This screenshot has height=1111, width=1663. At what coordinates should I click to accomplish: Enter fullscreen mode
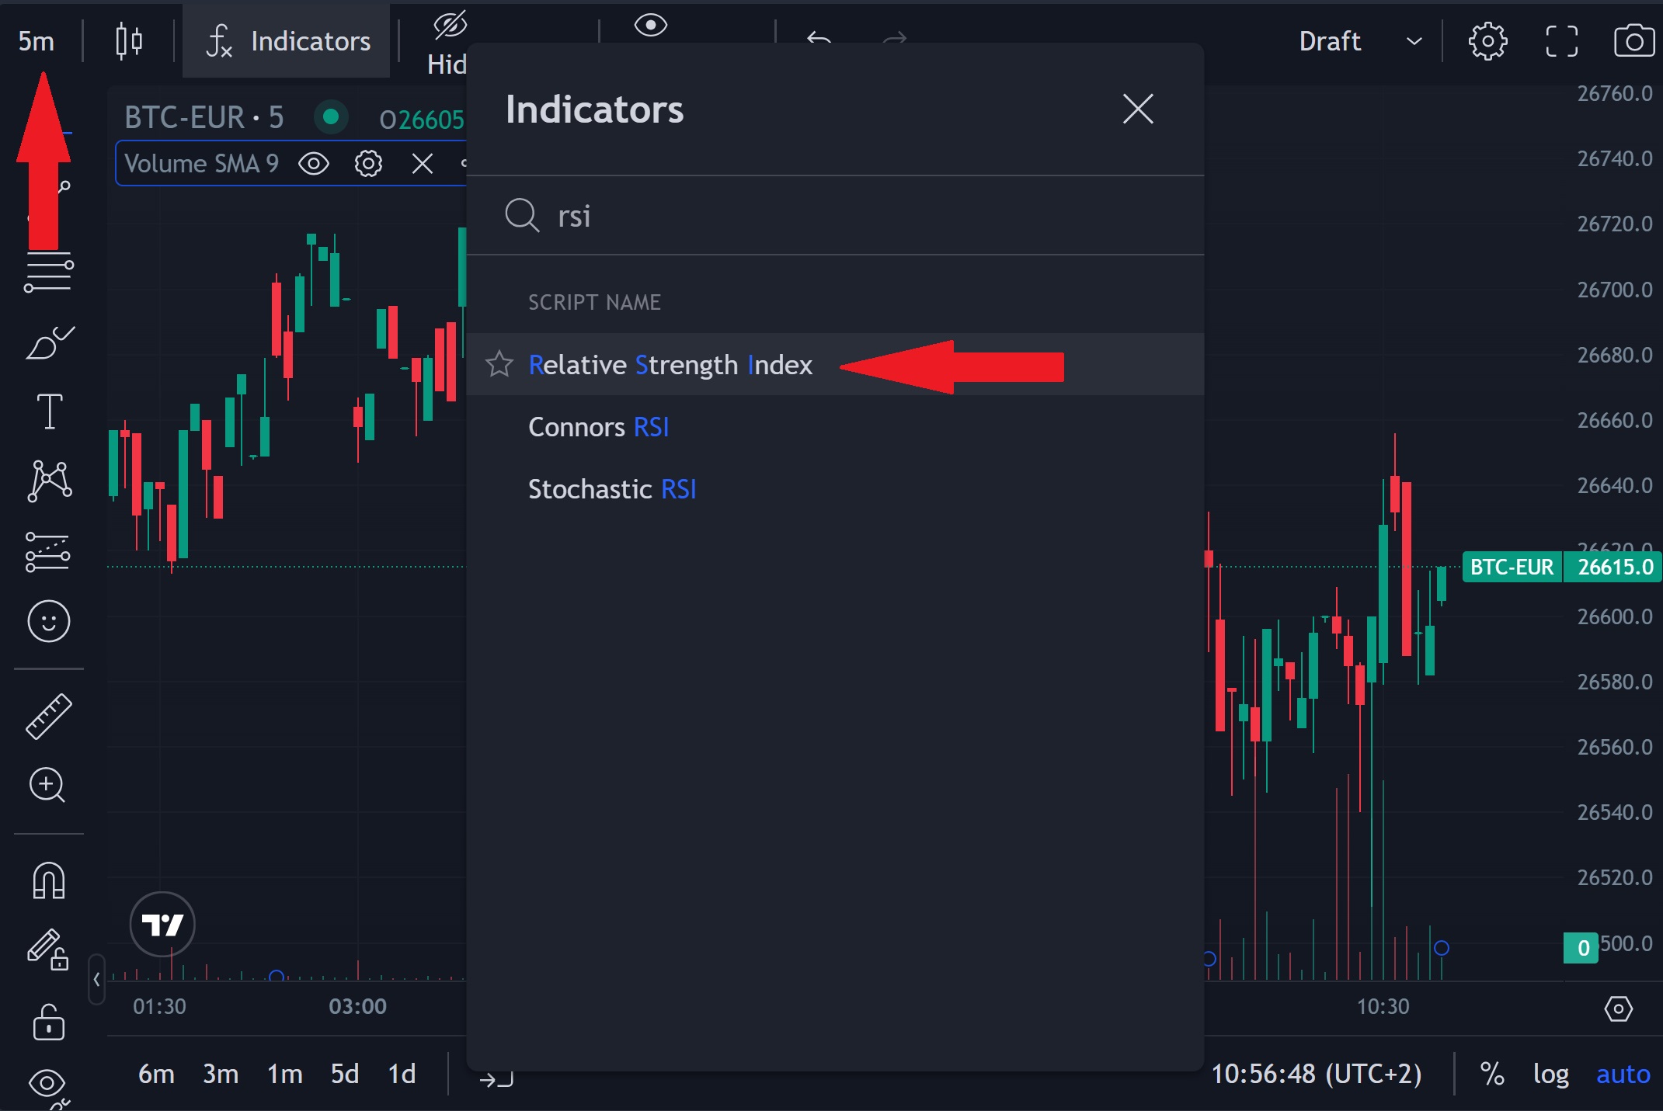[1562, 41]
